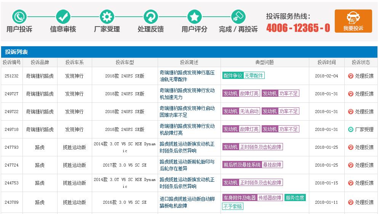Click the 服务态度 tag
This screenshot has height=214, width=382.
point(295,198)
